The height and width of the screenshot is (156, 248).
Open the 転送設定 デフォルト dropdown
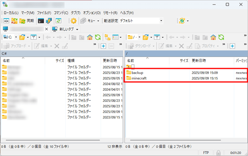(161, 21)
